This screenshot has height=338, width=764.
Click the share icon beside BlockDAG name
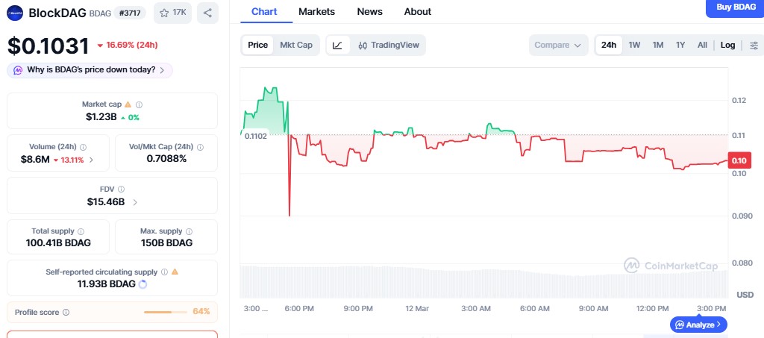[x=207, y=13]
